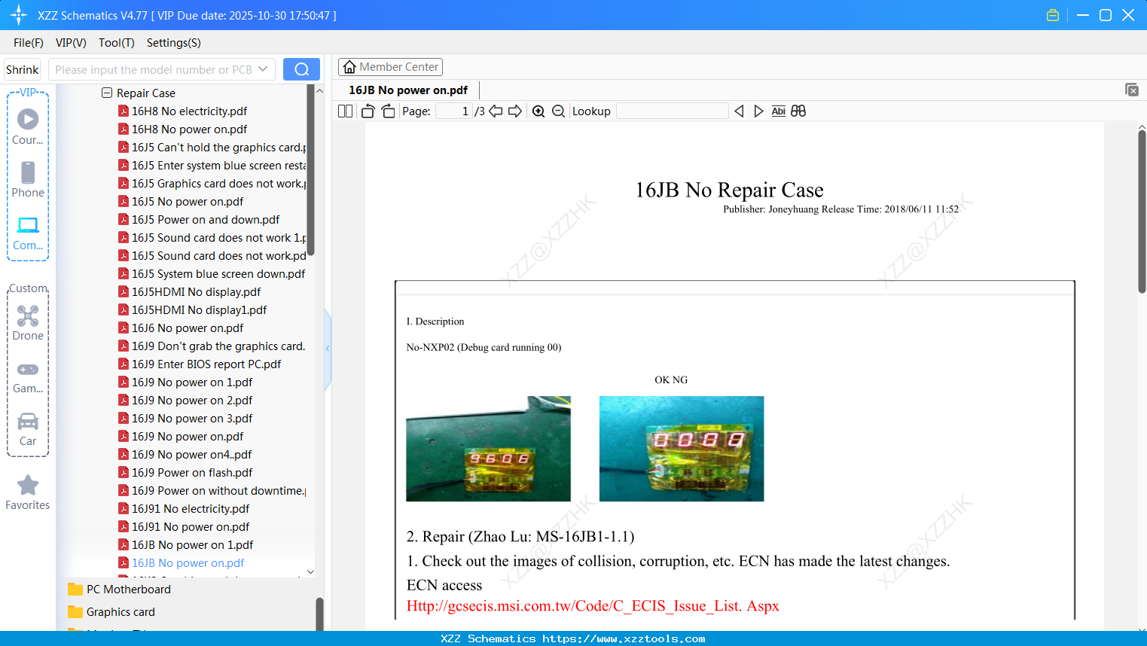The width and height of the screenshot is (1147, 646).
Task: Click the Lookup text field
Action: click(673, 111)
